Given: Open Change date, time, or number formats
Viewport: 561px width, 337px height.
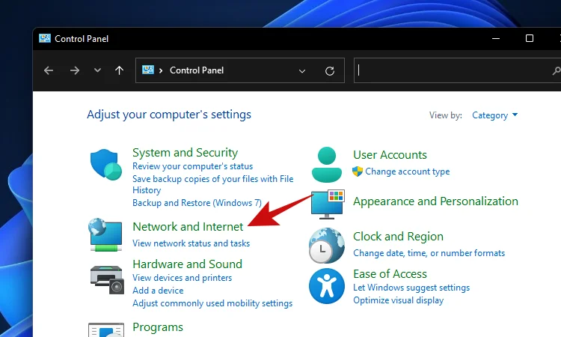Looking at the screenshot, I should click(x=429, y=253).
